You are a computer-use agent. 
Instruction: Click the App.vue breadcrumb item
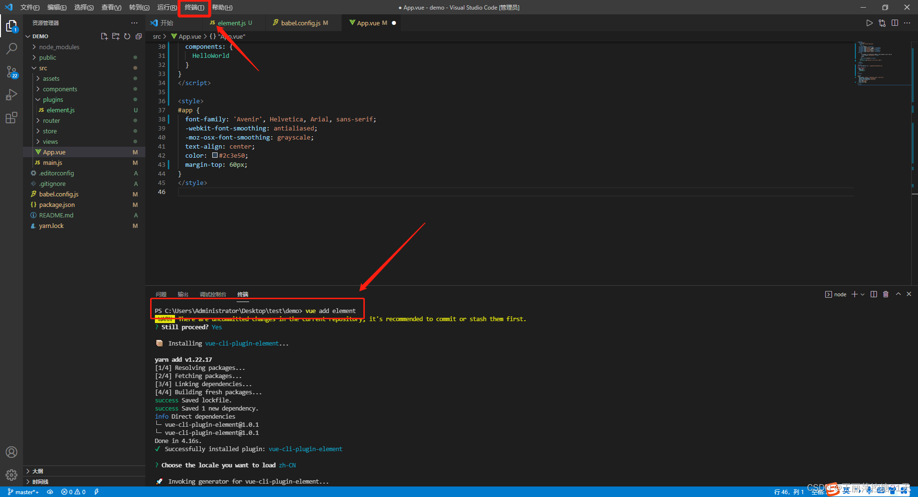pos(189,36)
